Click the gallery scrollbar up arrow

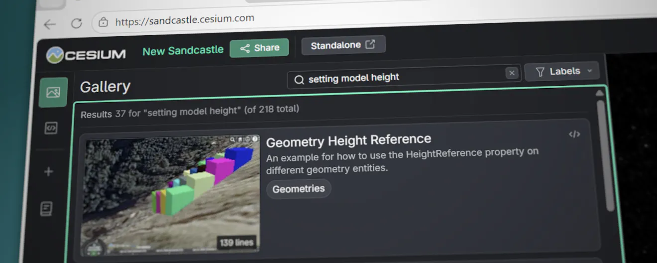coord(599,93)
